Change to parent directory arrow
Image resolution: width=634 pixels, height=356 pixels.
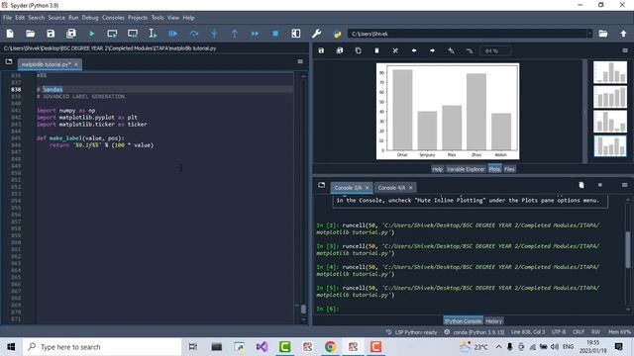[623, 34]
